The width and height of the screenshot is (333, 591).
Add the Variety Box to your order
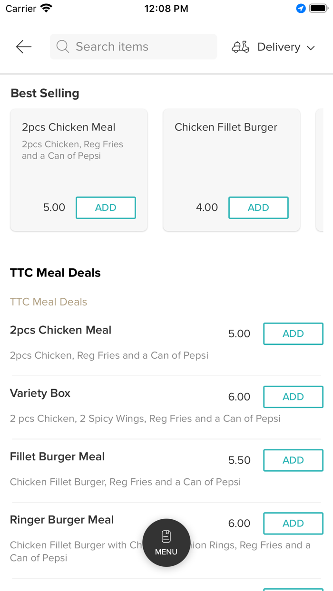click(293, 397)
